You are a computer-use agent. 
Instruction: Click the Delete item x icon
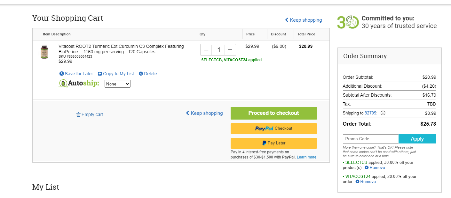141,74
